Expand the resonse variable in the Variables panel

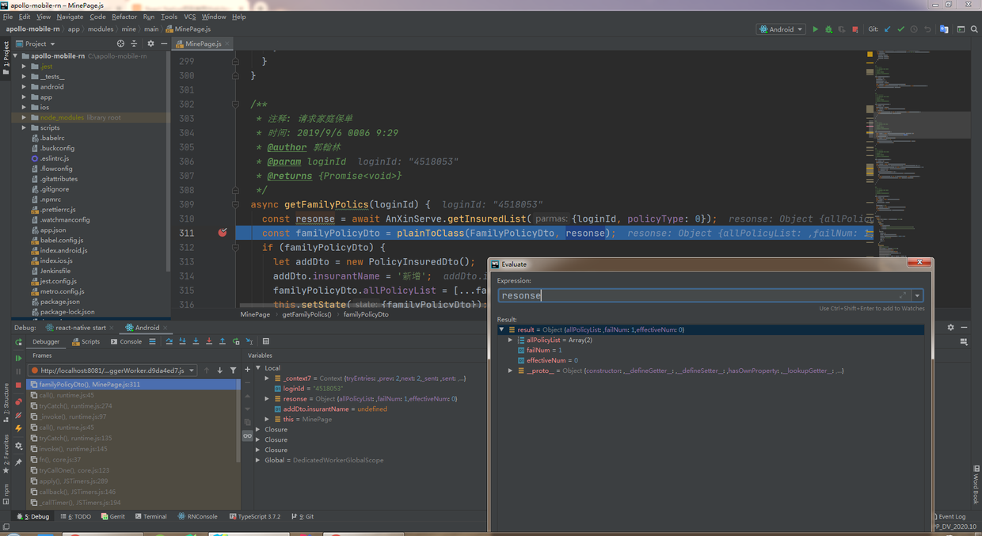(268, 399)
